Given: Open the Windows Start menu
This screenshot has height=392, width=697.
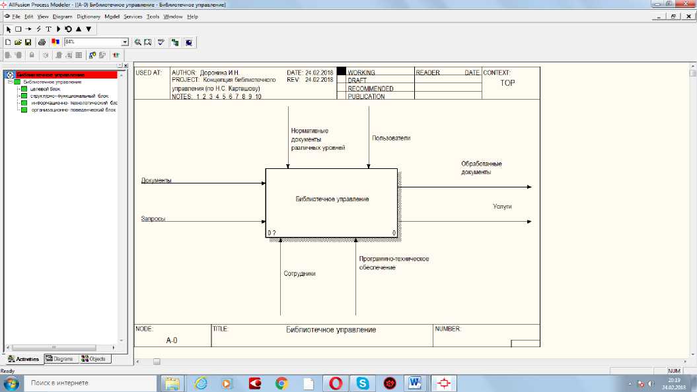Looking at the screenshot, I should tap(11, 383).
